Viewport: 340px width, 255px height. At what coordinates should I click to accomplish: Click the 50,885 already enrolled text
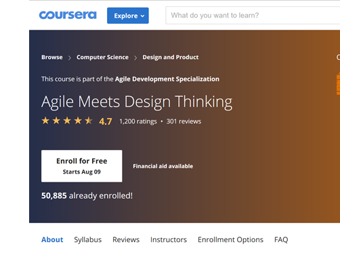87,195
